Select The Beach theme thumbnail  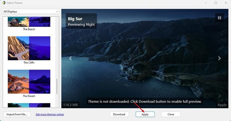29,22
